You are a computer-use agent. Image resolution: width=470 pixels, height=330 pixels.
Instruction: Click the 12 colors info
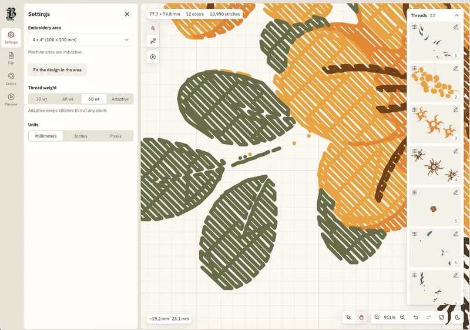tap(195, 14)
